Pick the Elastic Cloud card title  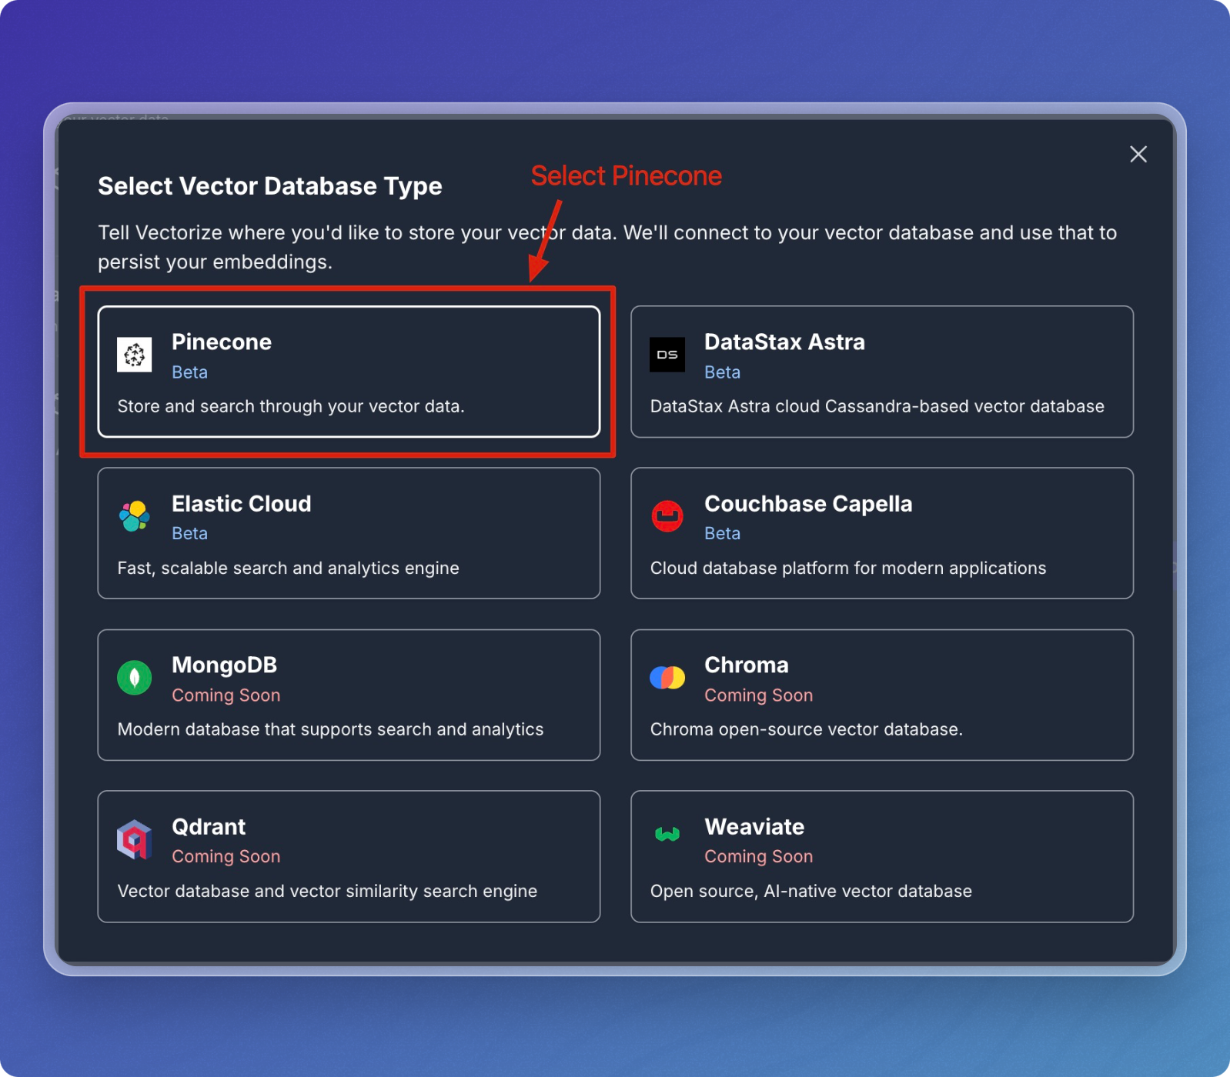[242, 503]
